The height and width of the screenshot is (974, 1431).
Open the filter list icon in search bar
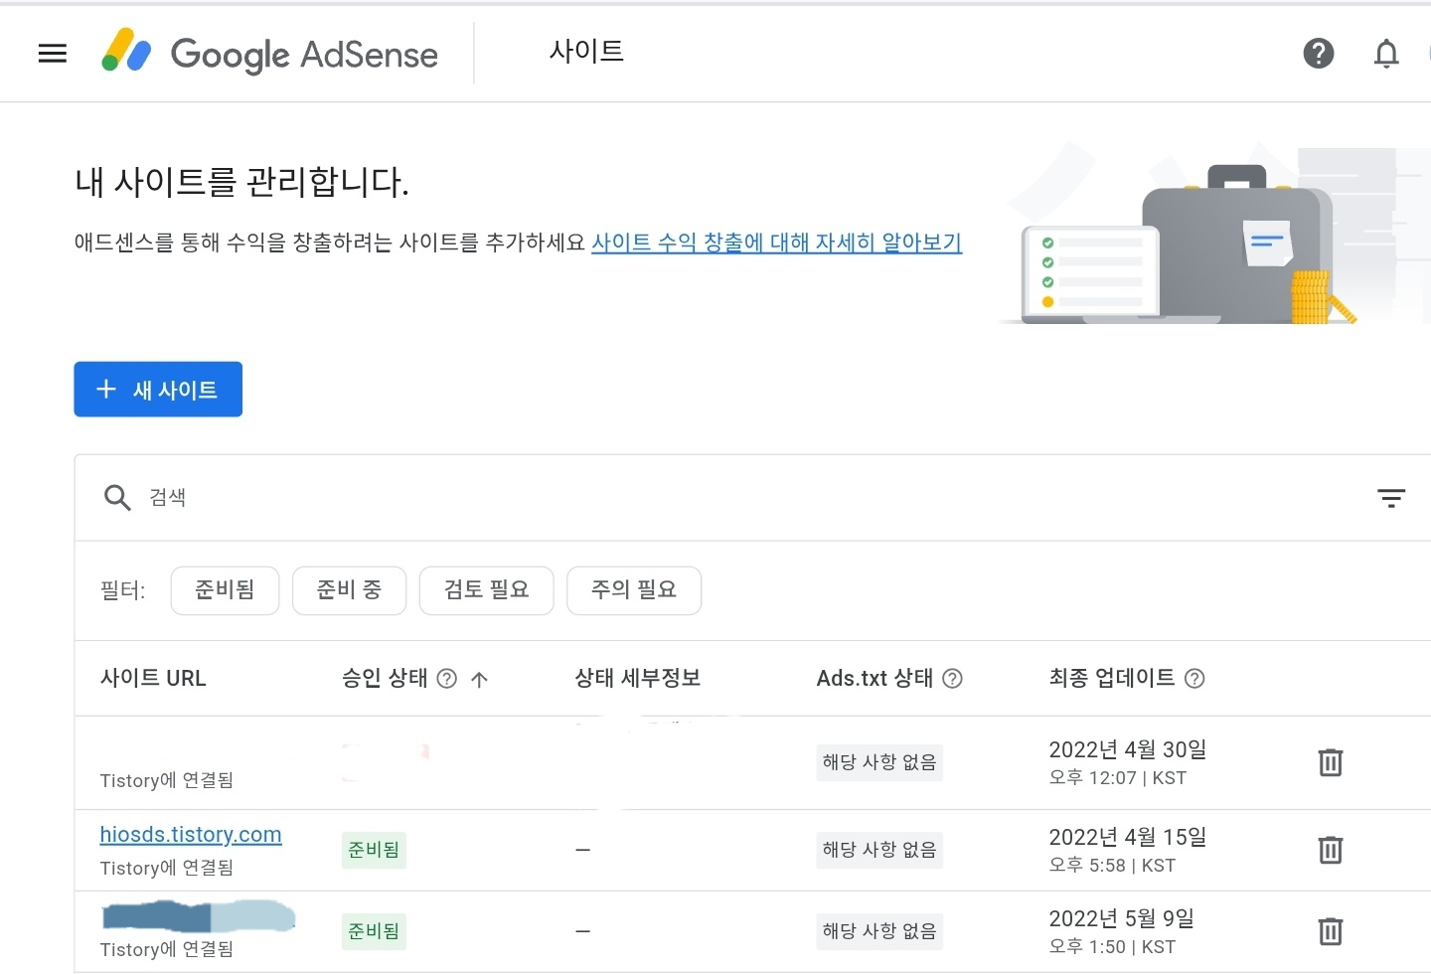(1391, 498)
